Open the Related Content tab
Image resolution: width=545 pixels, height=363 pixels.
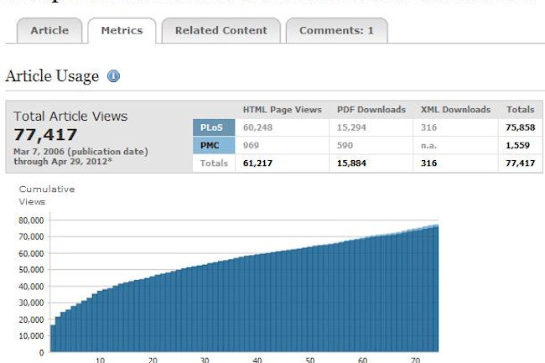[221, 30]
